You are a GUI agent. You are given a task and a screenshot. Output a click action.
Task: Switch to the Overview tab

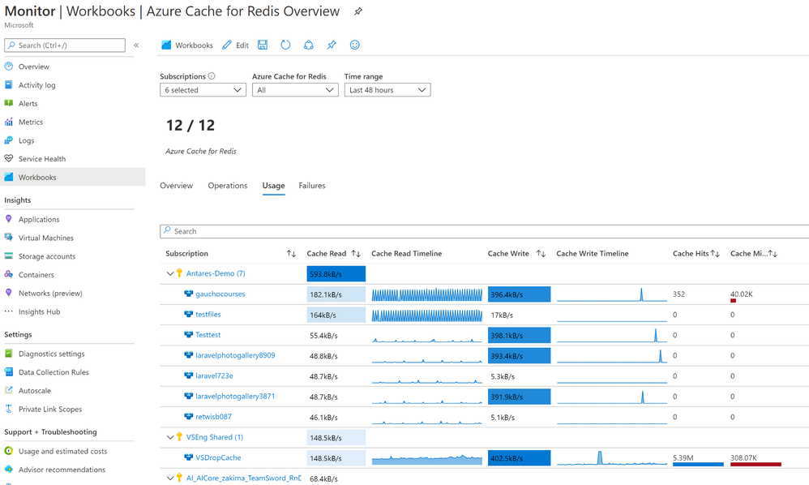click(177, 186)
